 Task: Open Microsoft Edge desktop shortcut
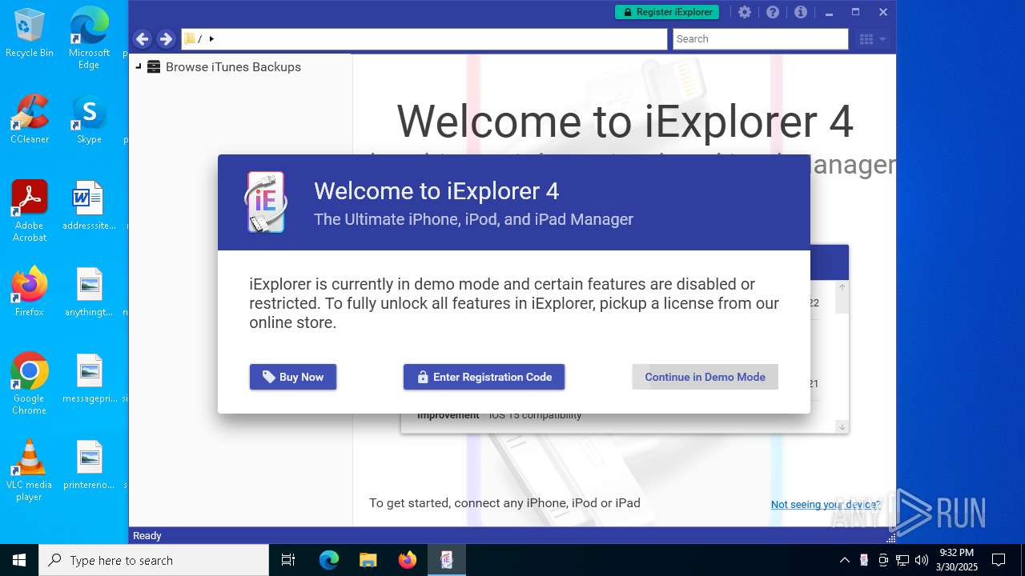(89, 38)
